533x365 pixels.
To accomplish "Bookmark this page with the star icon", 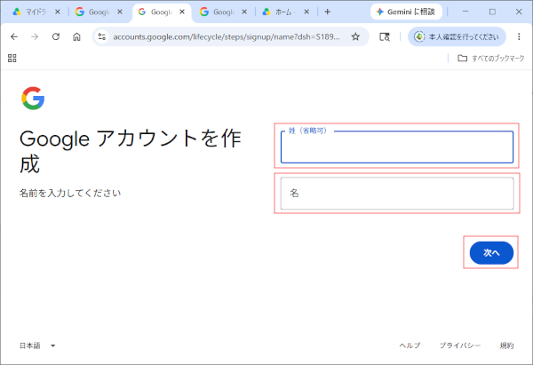I will [x=355, y=36].
